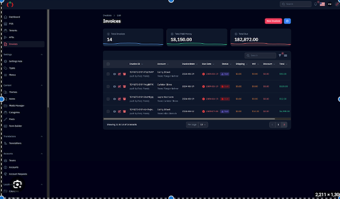View the $120.00 invoice via eye icon
The height and width of the screenshot is (199, 340).
(115, 86)
